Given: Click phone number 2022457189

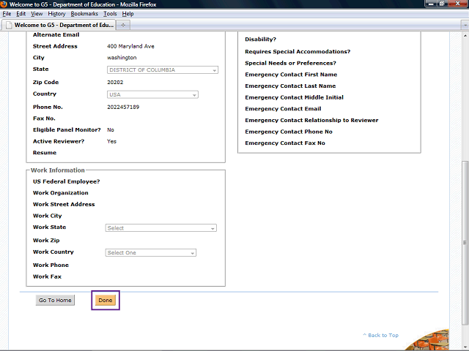Looking at the screenshot, I should [123, 107].
